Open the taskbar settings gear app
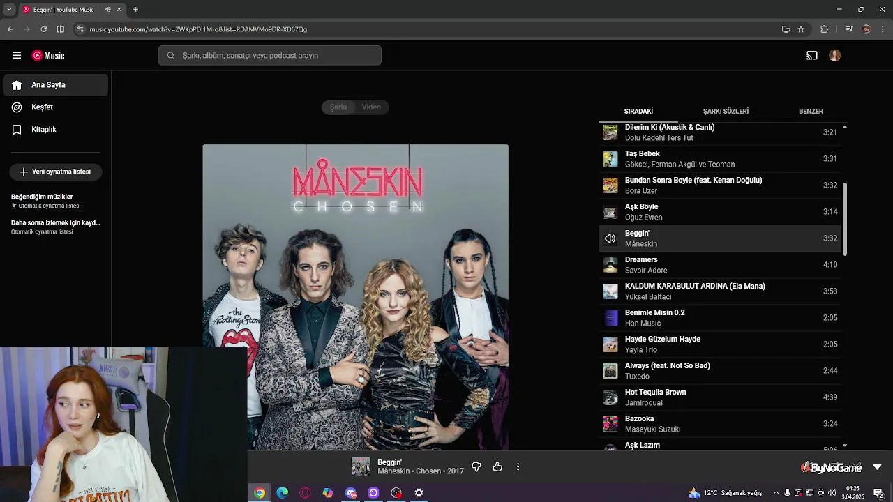The height and width of the screenshot is (502, 893). click(x=419, y=493)
